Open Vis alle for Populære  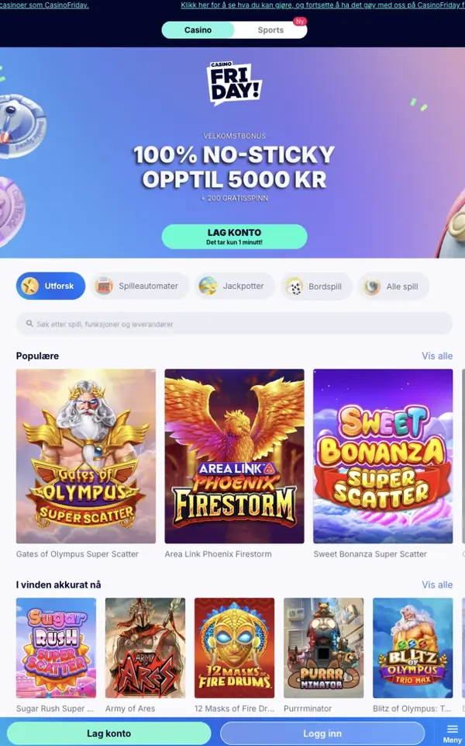point(437,356)
